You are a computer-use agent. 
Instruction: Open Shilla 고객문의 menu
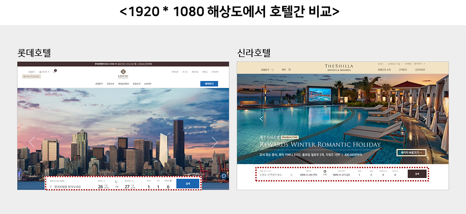pyautogui.click(x=403, y=70)
